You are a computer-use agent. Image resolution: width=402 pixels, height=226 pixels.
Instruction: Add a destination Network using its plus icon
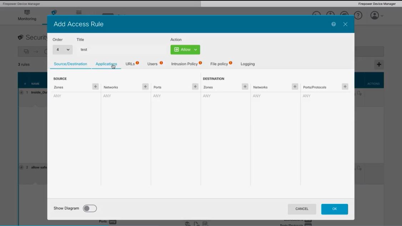[295, 86]
